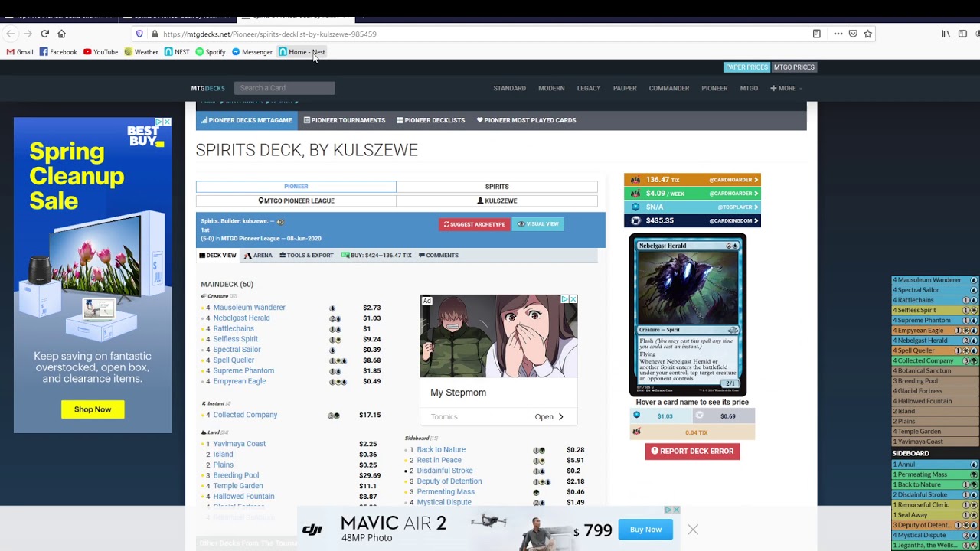Open Selfless Spirit card link
Viewport: 980px width, 551px height.
click(235, 339)
